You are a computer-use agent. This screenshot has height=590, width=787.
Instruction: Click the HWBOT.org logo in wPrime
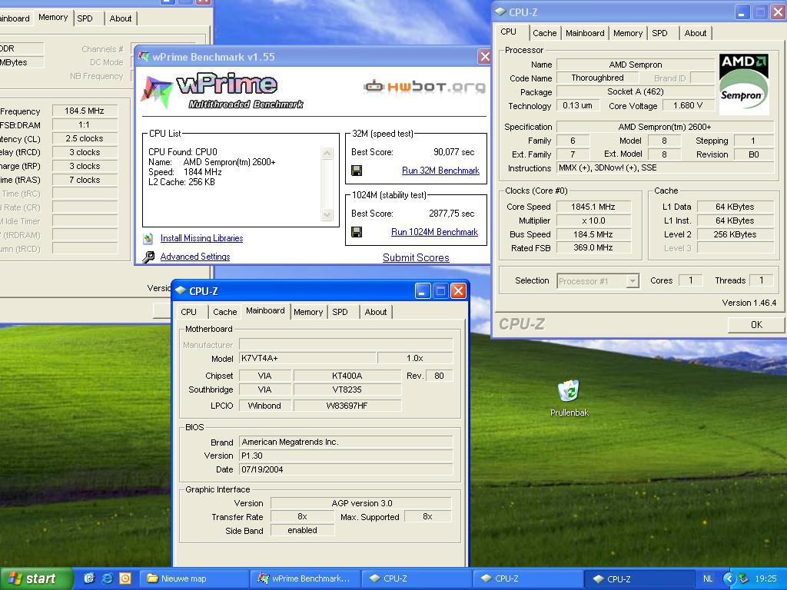[424, 87]
